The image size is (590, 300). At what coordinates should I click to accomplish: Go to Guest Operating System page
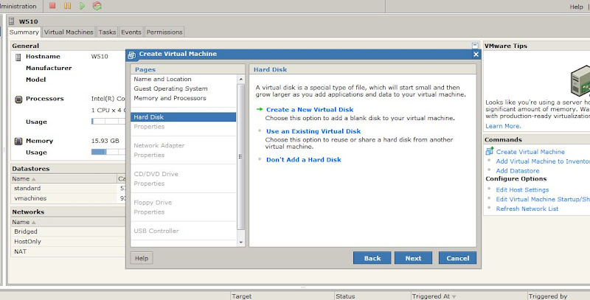(171, 88)
